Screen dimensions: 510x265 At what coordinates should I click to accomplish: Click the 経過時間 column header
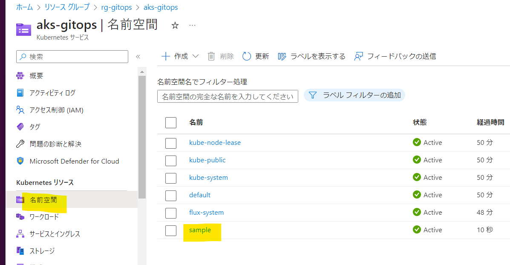490,122
